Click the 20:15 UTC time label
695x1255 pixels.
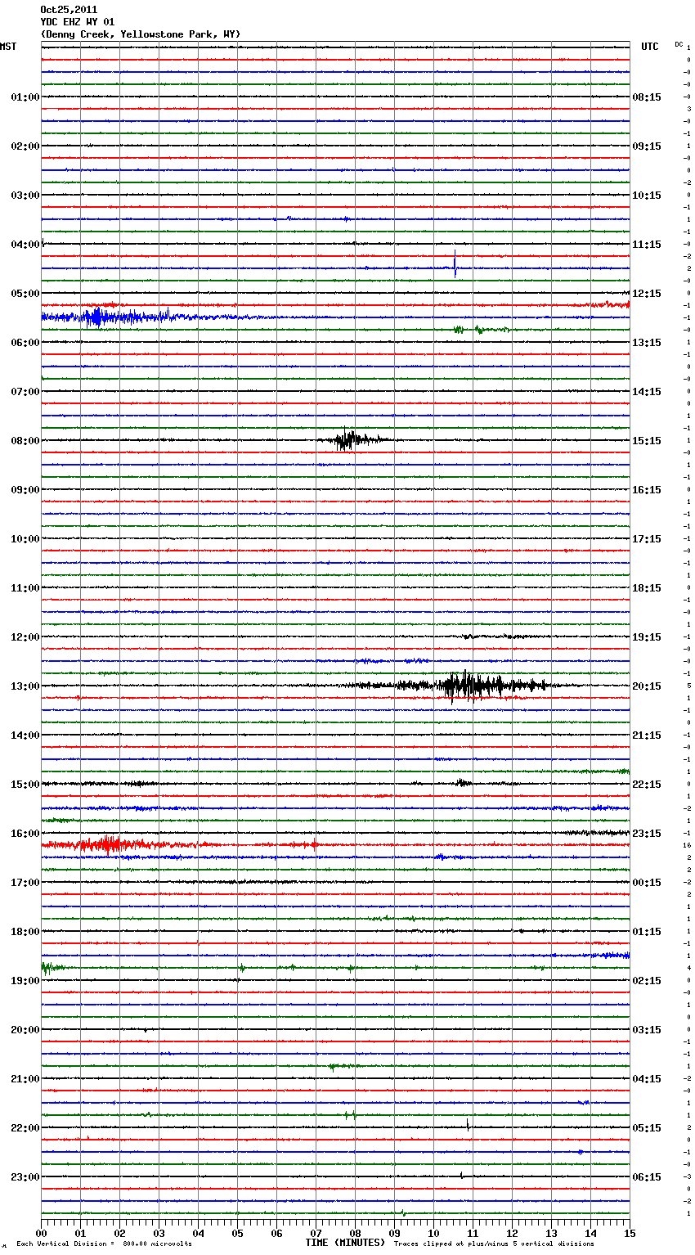coord(647,686)
